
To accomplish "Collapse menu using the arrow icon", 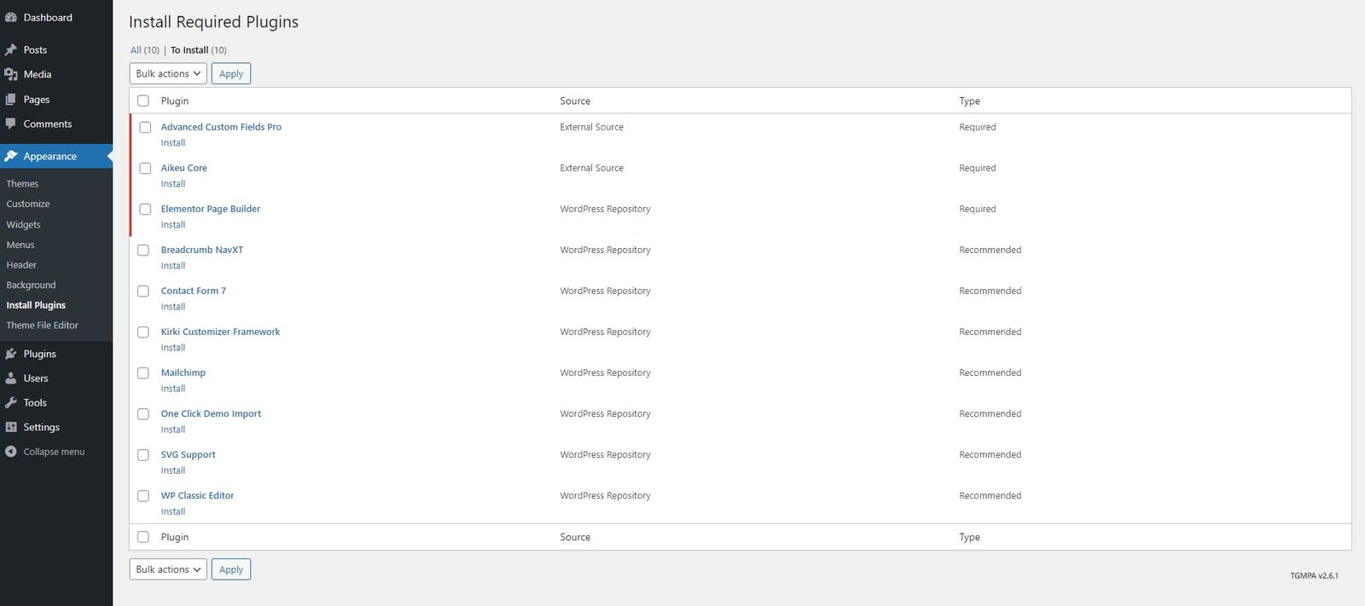I will (11, 452).
